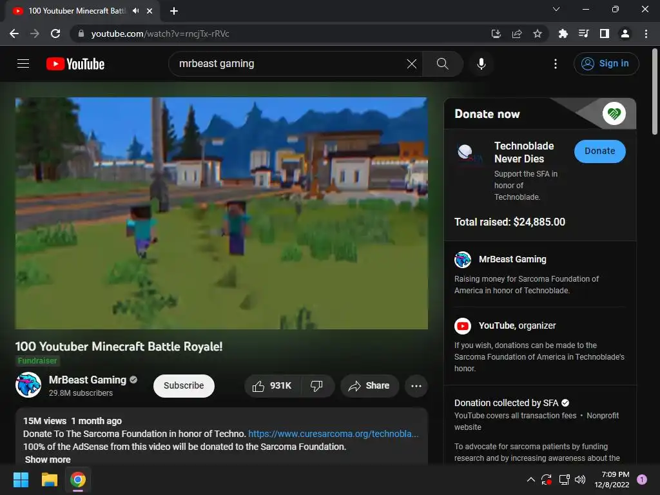
Task: Click the magnifier search button
Action: click(x=442, y=64)
